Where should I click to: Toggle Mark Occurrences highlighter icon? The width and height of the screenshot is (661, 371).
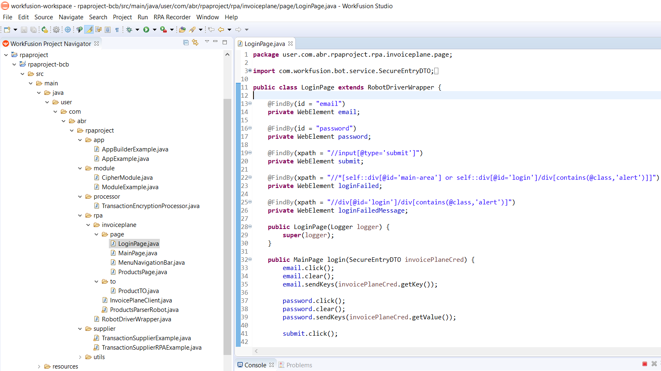(x=89, y=30)
